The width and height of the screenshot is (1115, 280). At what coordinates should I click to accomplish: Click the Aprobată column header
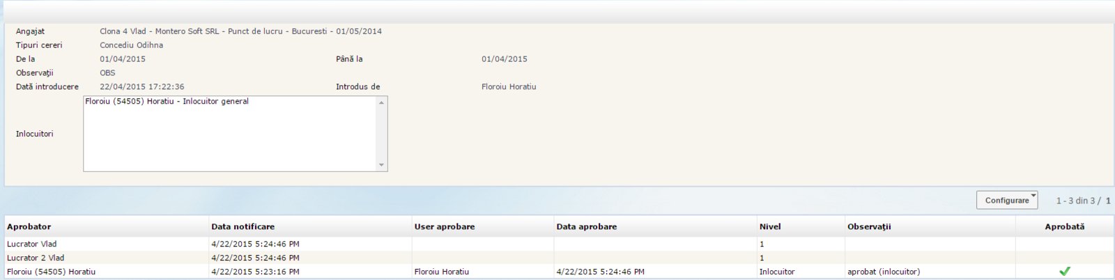(x=1064, y=227)
